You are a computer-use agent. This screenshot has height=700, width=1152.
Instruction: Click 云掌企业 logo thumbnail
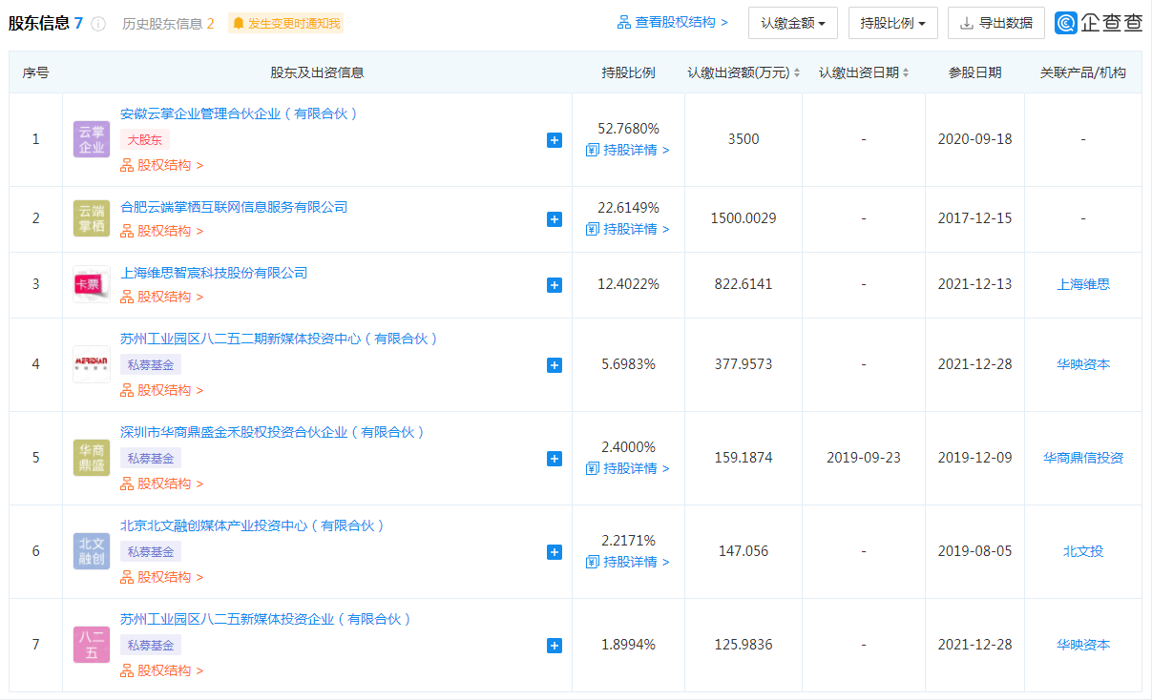pos(92,139)
